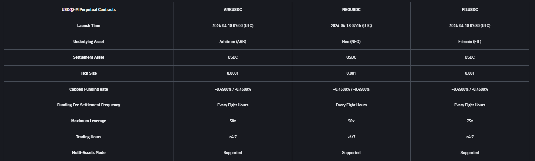Select the NEOUSDC column header
This screenshot has height=161, width=535.
pyautogui.click(x=351, y=10)
